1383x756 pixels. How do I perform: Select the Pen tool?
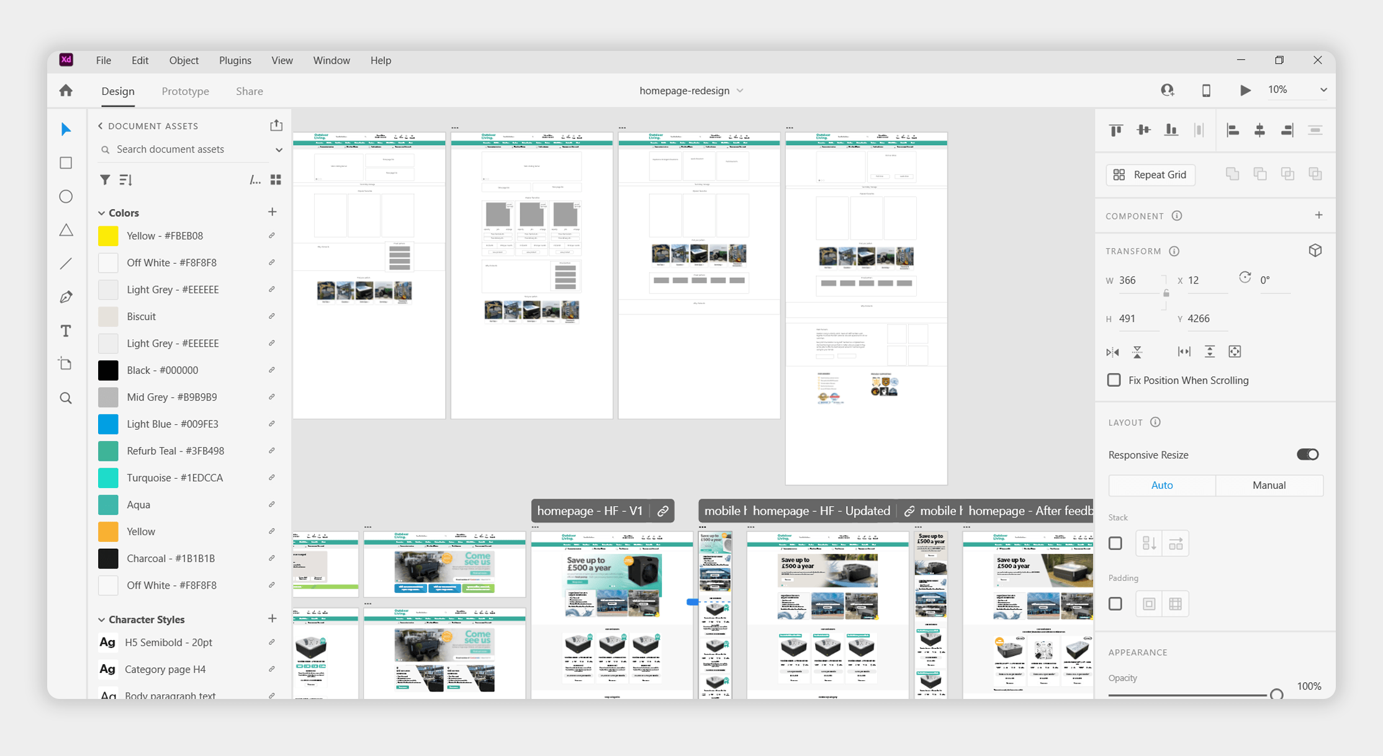coord(66,297)
